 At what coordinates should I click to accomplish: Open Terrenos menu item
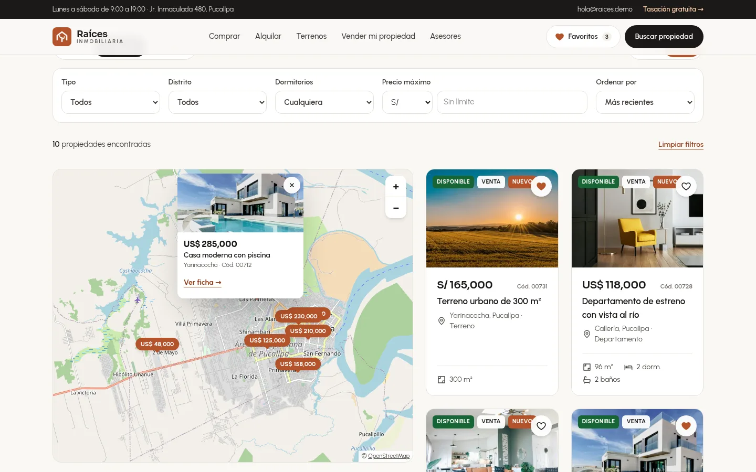(x=311, y=36)
